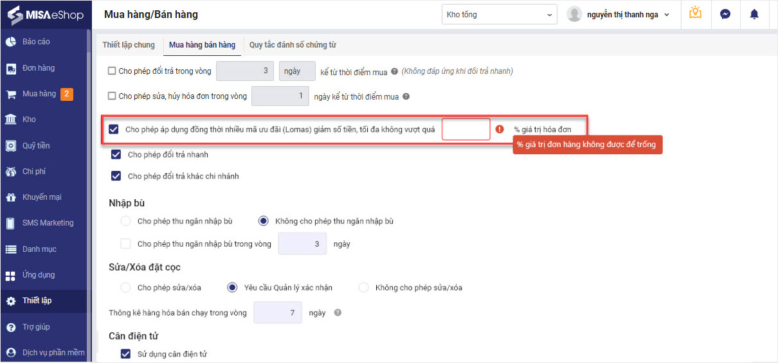Open the nguyễn thị thanh nga user menu

tap(620, 14)
